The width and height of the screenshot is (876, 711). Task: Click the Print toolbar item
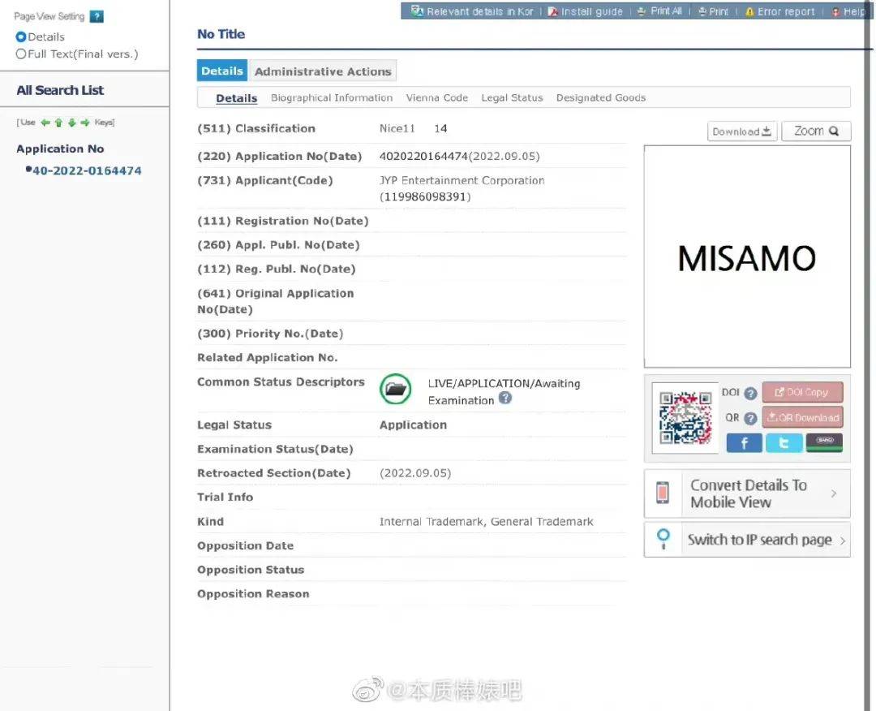713,11
